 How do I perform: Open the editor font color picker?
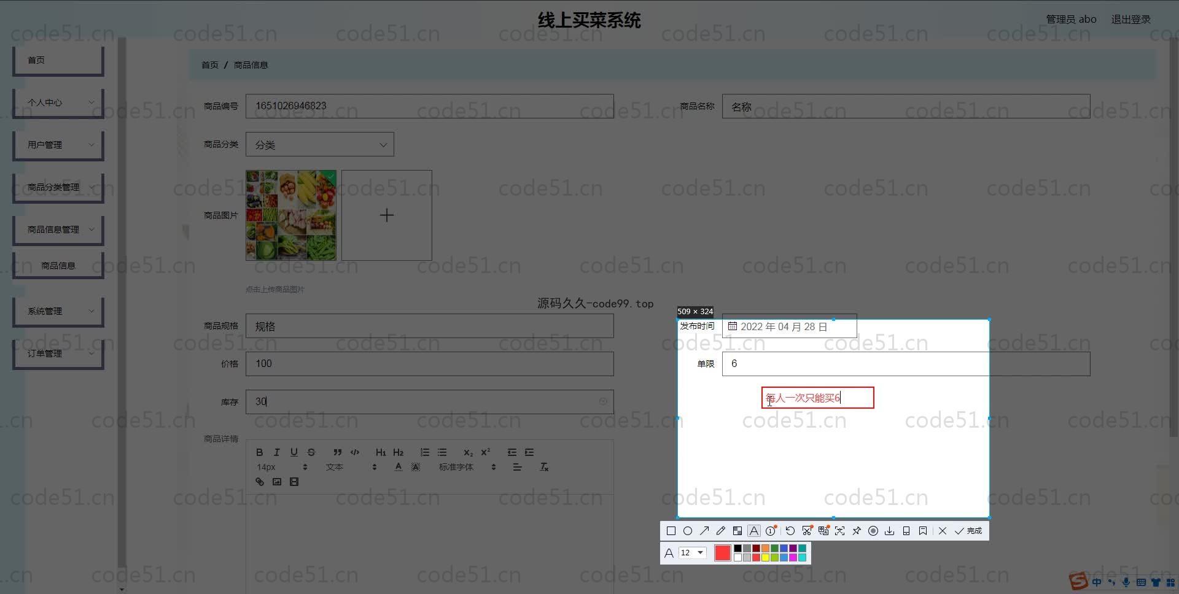(x=399, y=467)
